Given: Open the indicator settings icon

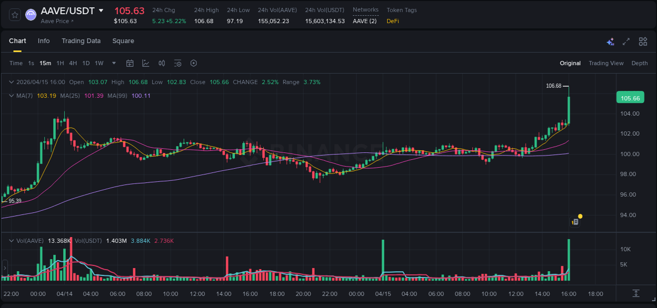Looking at the screenshot, I should click(x=178, y=63).
